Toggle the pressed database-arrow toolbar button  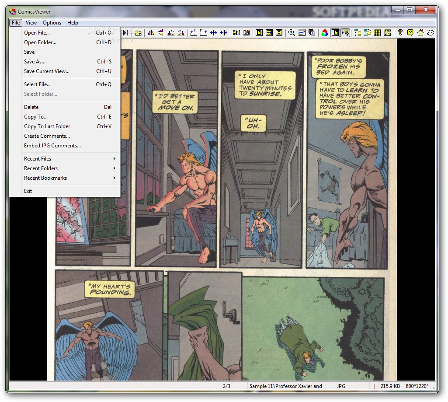(345, 33)
